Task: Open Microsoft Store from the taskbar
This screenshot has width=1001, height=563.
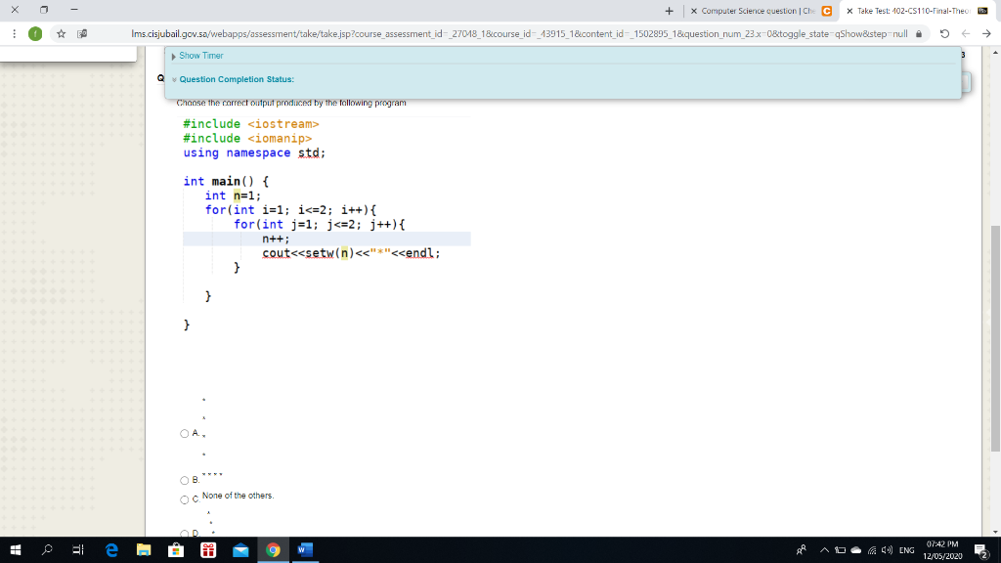Action: pyautogui.click(x=176, y=549)
